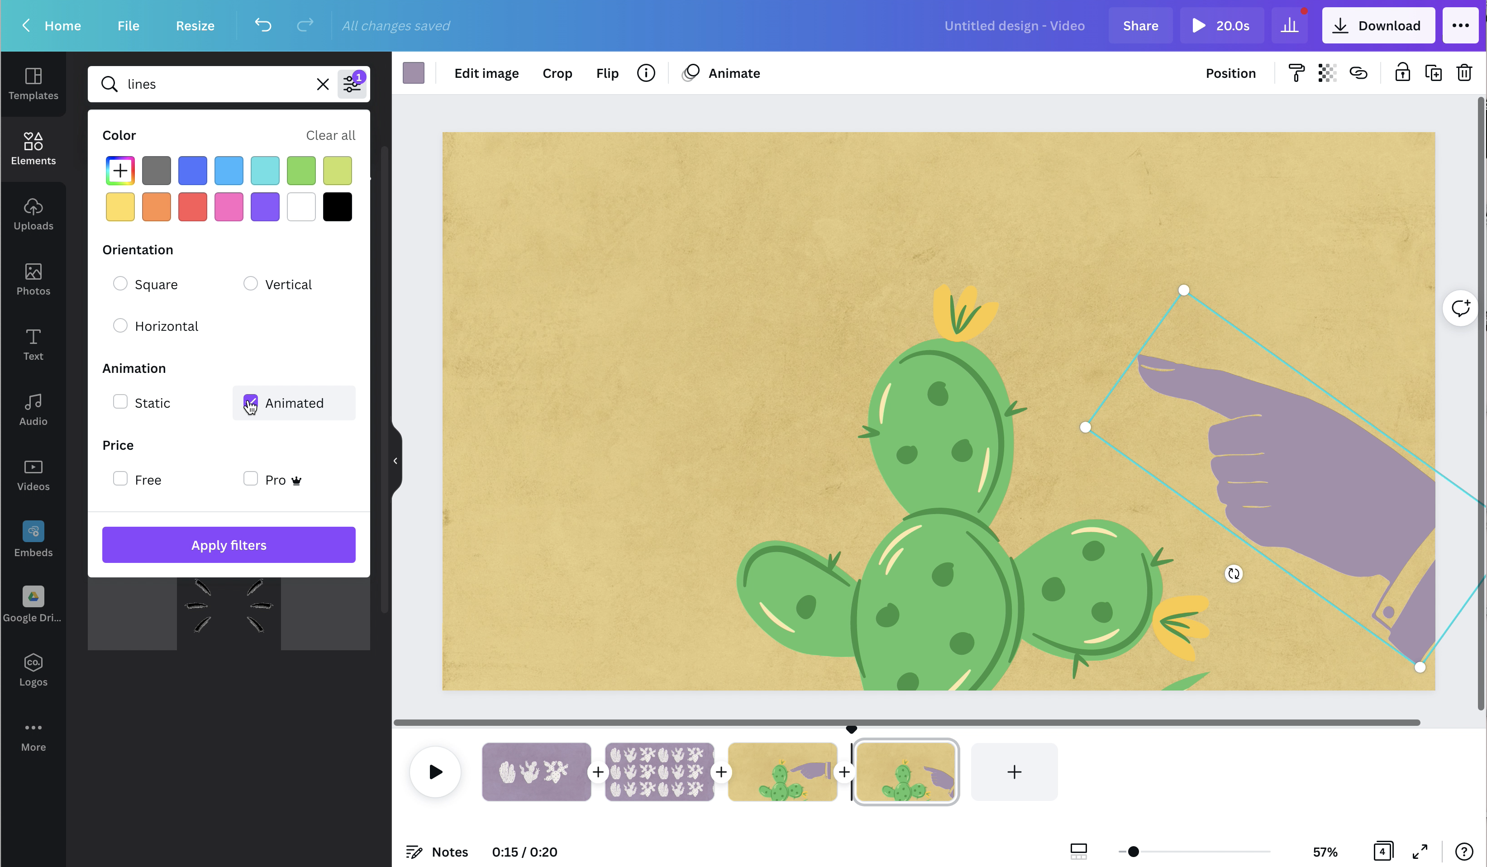The image size is (1487, 867).
Task: Uncheck the Animated checkbox
Action: [x=250, y=403]
